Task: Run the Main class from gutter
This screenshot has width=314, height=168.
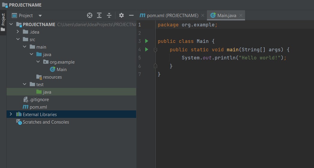Action: pos(147,41)
